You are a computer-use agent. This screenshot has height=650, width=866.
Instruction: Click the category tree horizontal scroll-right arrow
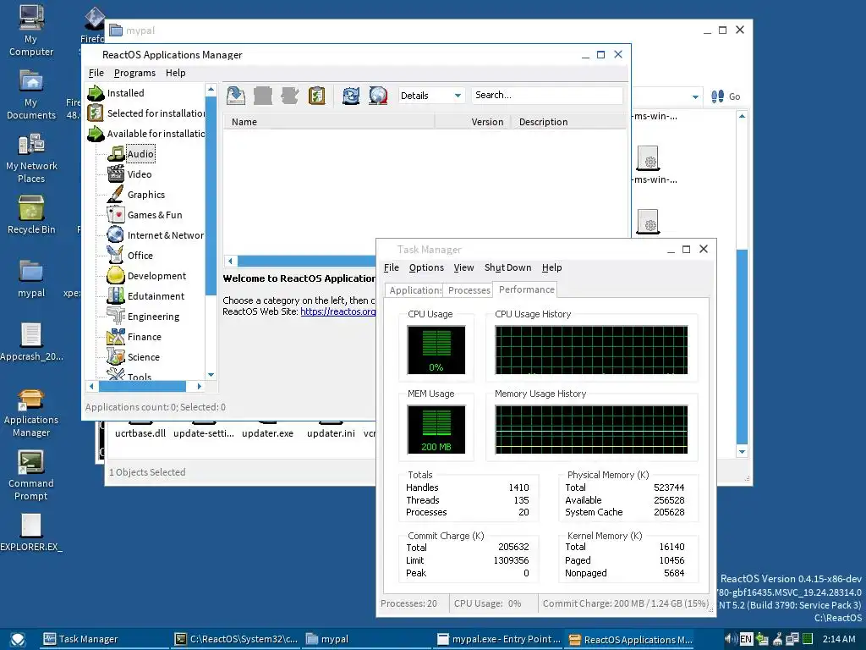pyautogui.click(x=200, y=386)
